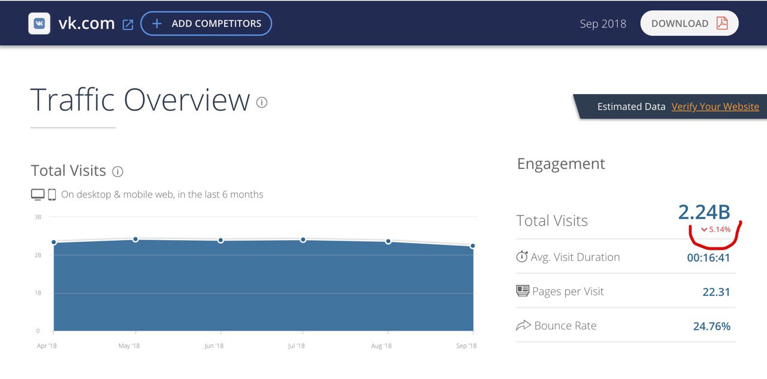Click info icon next to Traffic Overview
This screenshot has height=379, width=767.
pyautogui.click(x=262, y=102)
